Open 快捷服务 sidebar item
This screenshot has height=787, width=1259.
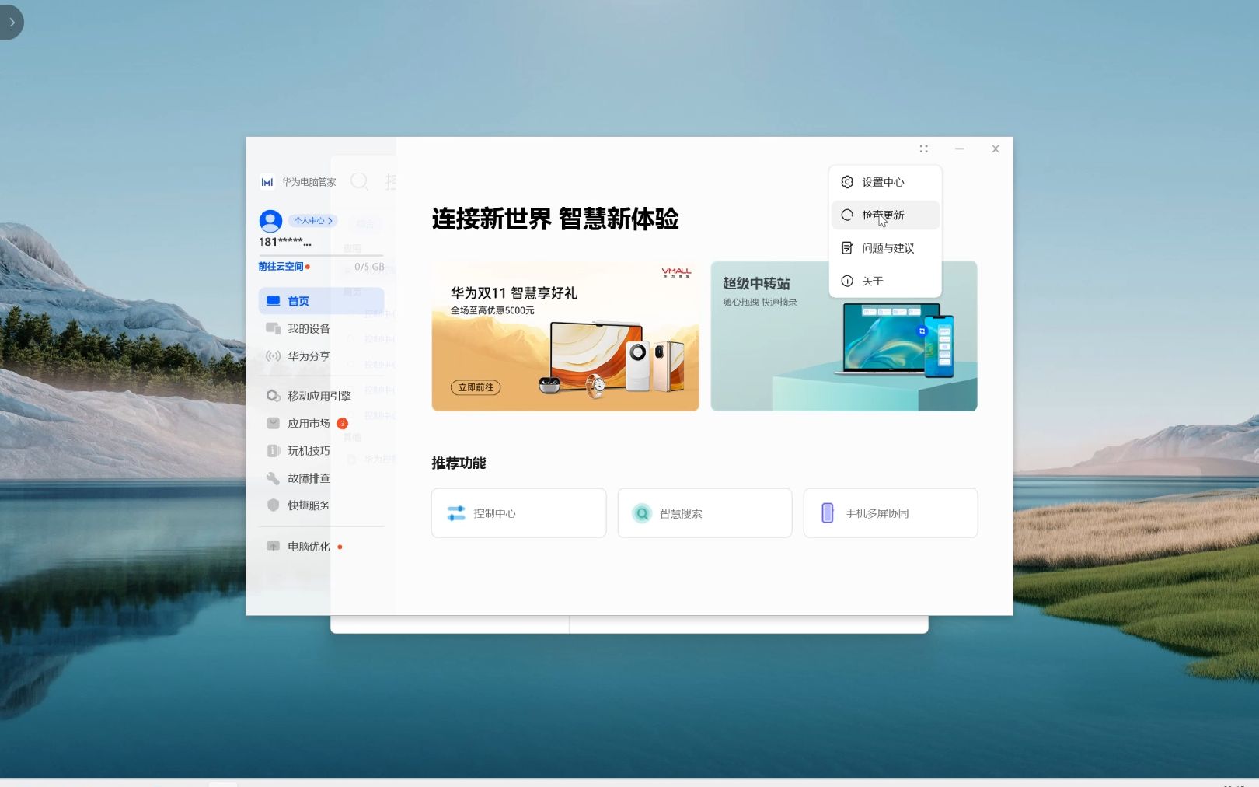point(321,505)
